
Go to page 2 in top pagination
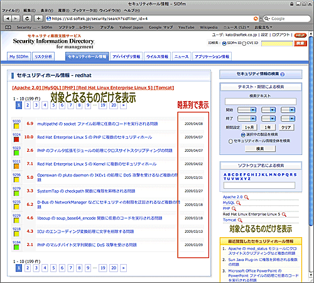[x=28, y=105]
